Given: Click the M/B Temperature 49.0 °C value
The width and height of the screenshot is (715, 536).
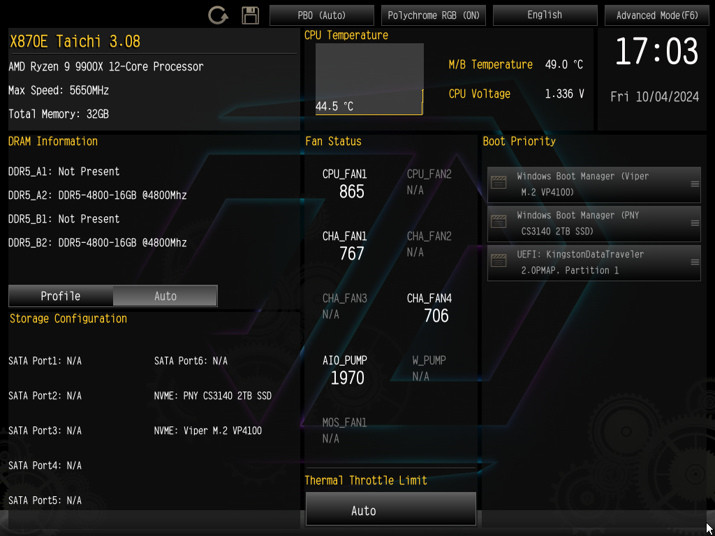Looking at the screenshot, I should [x=564, y=65].
